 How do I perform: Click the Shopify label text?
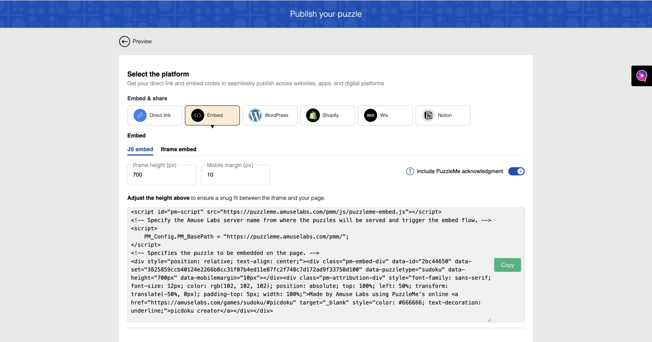click(x=330, y=115)
